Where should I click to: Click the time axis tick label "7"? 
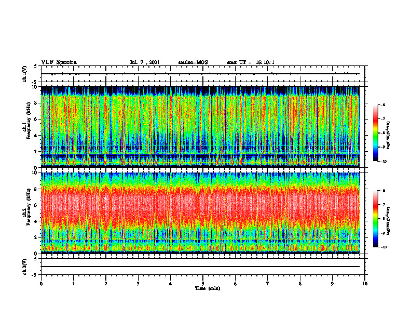tap(268, 284)
